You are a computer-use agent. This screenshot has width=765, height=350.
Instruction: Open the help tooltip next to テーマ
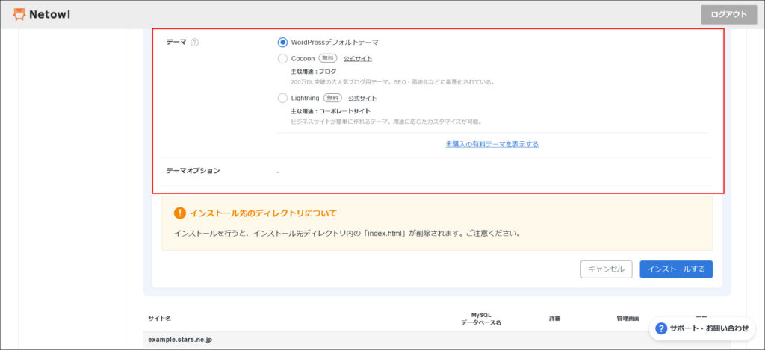pos(195,43)
